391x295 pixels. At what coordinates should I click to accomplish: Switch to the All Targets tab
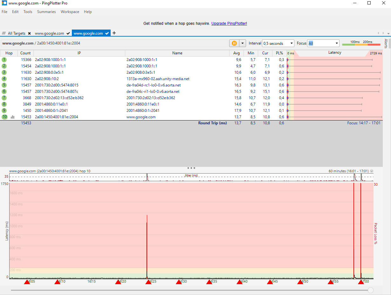[x=17, y=33]
